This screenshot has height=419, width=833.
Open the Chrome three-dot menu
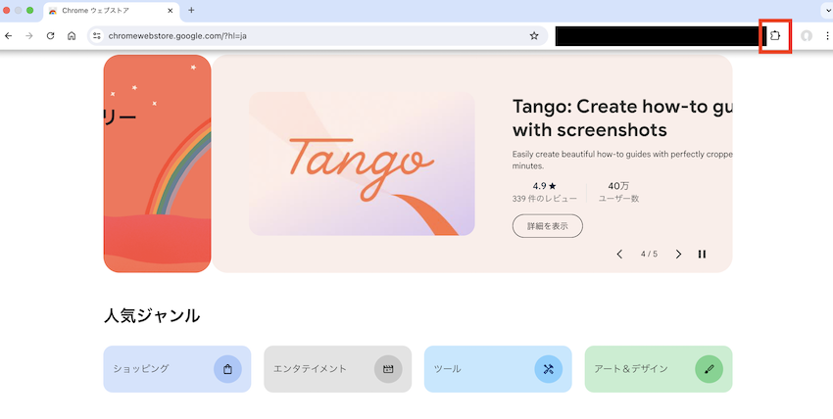(827, 35)
